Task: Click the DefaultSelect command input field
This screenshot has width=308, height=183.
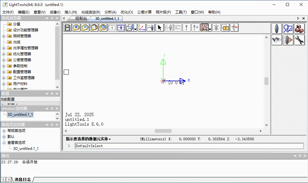Action: click(189, 146)
